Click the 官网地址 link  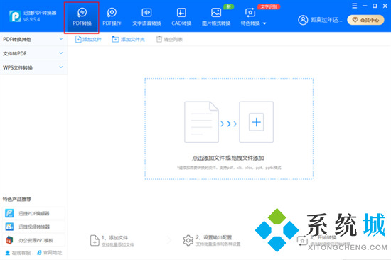pos(49,253)
